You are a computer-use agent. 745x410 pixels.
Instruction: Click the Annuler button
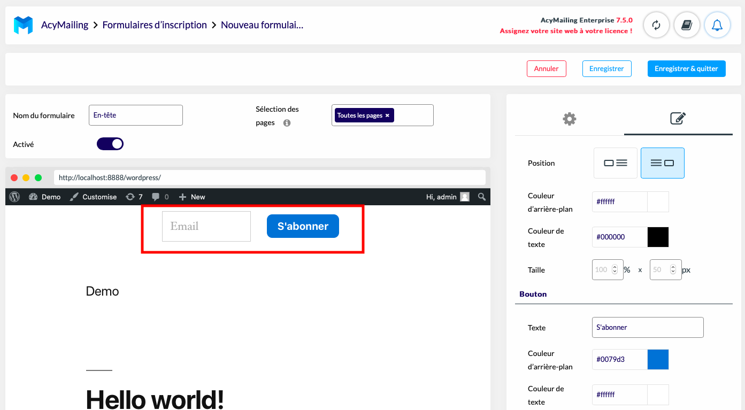[547, 68]
